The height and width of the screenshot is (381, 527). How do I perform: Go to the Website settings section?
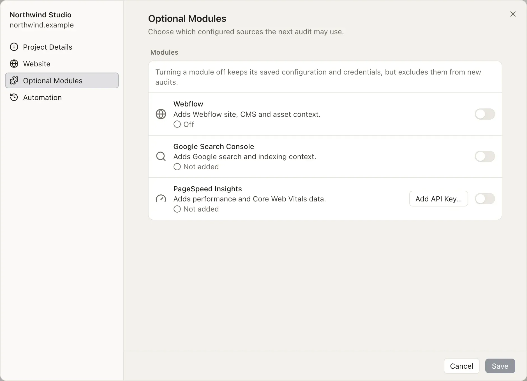click(x=62, y=64)
